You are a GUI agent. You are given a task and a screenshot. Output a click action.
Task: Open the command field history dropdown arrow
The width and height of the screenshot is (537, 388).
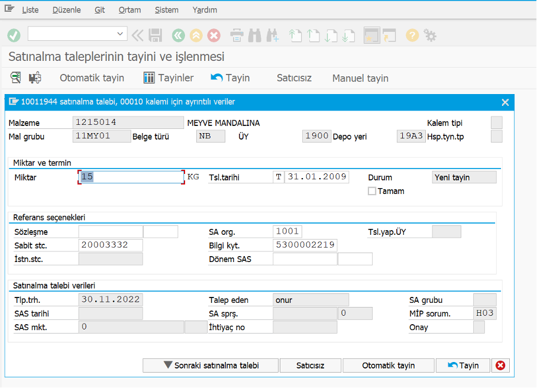click(x=120, y=34)
